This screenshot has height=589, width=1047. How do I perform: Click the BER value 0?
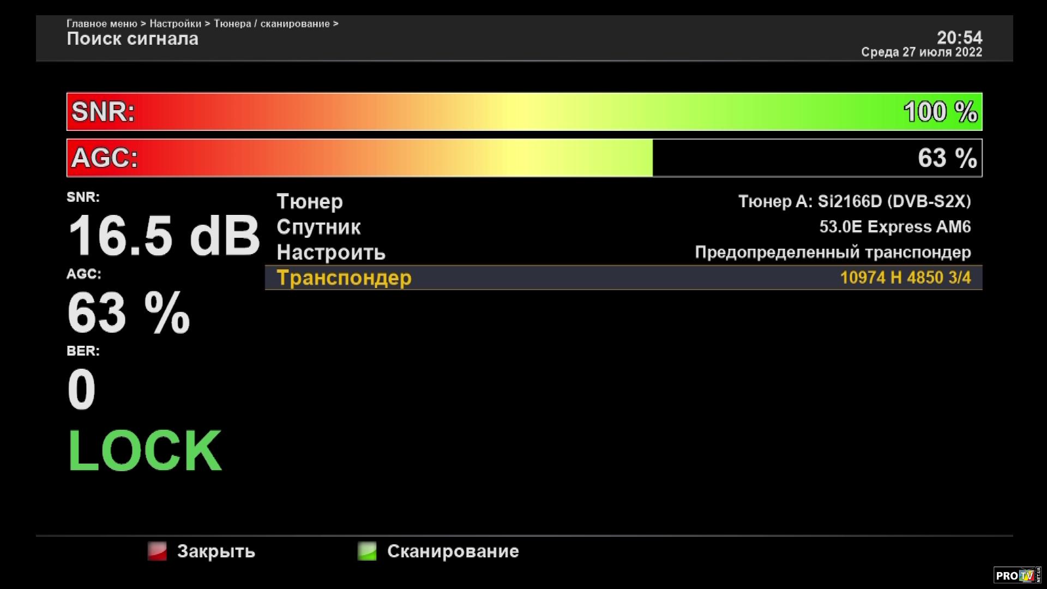[x=81, y=389]
